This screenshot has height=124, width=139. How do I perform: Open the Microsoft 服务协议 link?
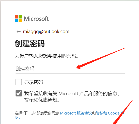point(76,113)
